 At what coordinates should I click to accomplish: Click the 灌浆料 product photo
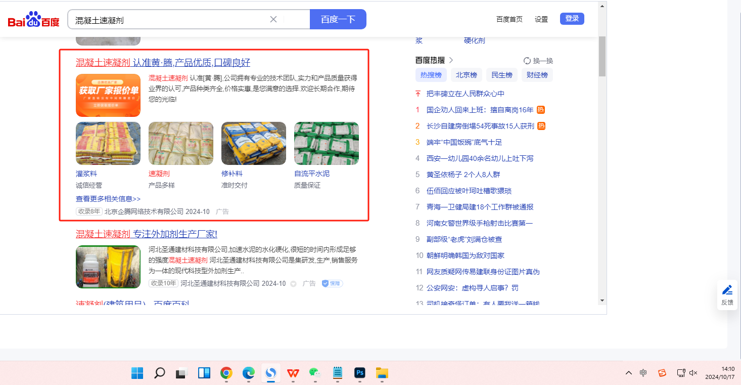click(108, 143)
